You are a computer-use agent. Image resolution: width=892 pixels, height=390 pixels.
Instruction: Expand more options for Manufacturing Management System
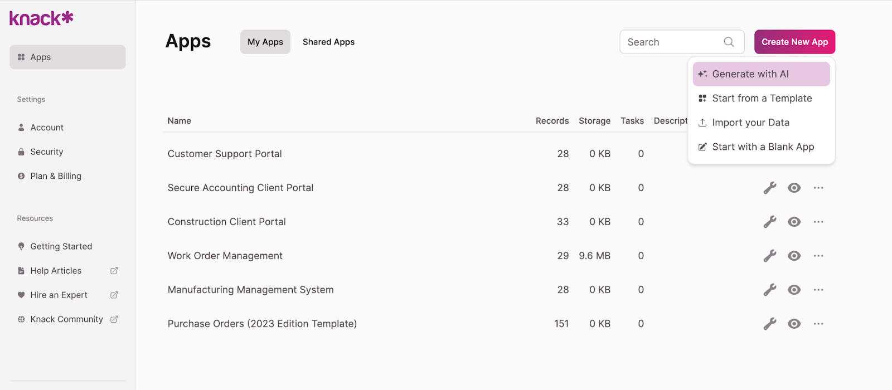coord(818,290)
